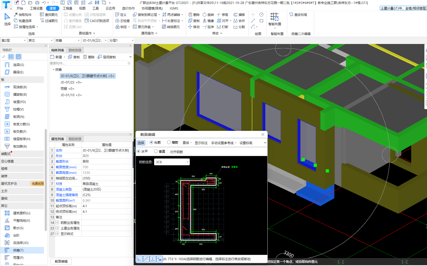The image size is (427, 266).
Task: Select the 移动 move tool
Action: pyautogui.click(x=194, y=27)
